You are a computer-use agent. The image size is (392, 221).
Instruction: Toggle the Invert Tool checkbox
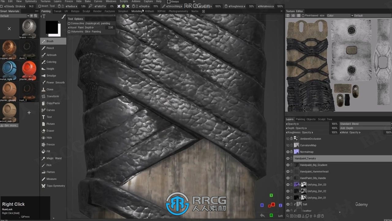coord(40,6)
